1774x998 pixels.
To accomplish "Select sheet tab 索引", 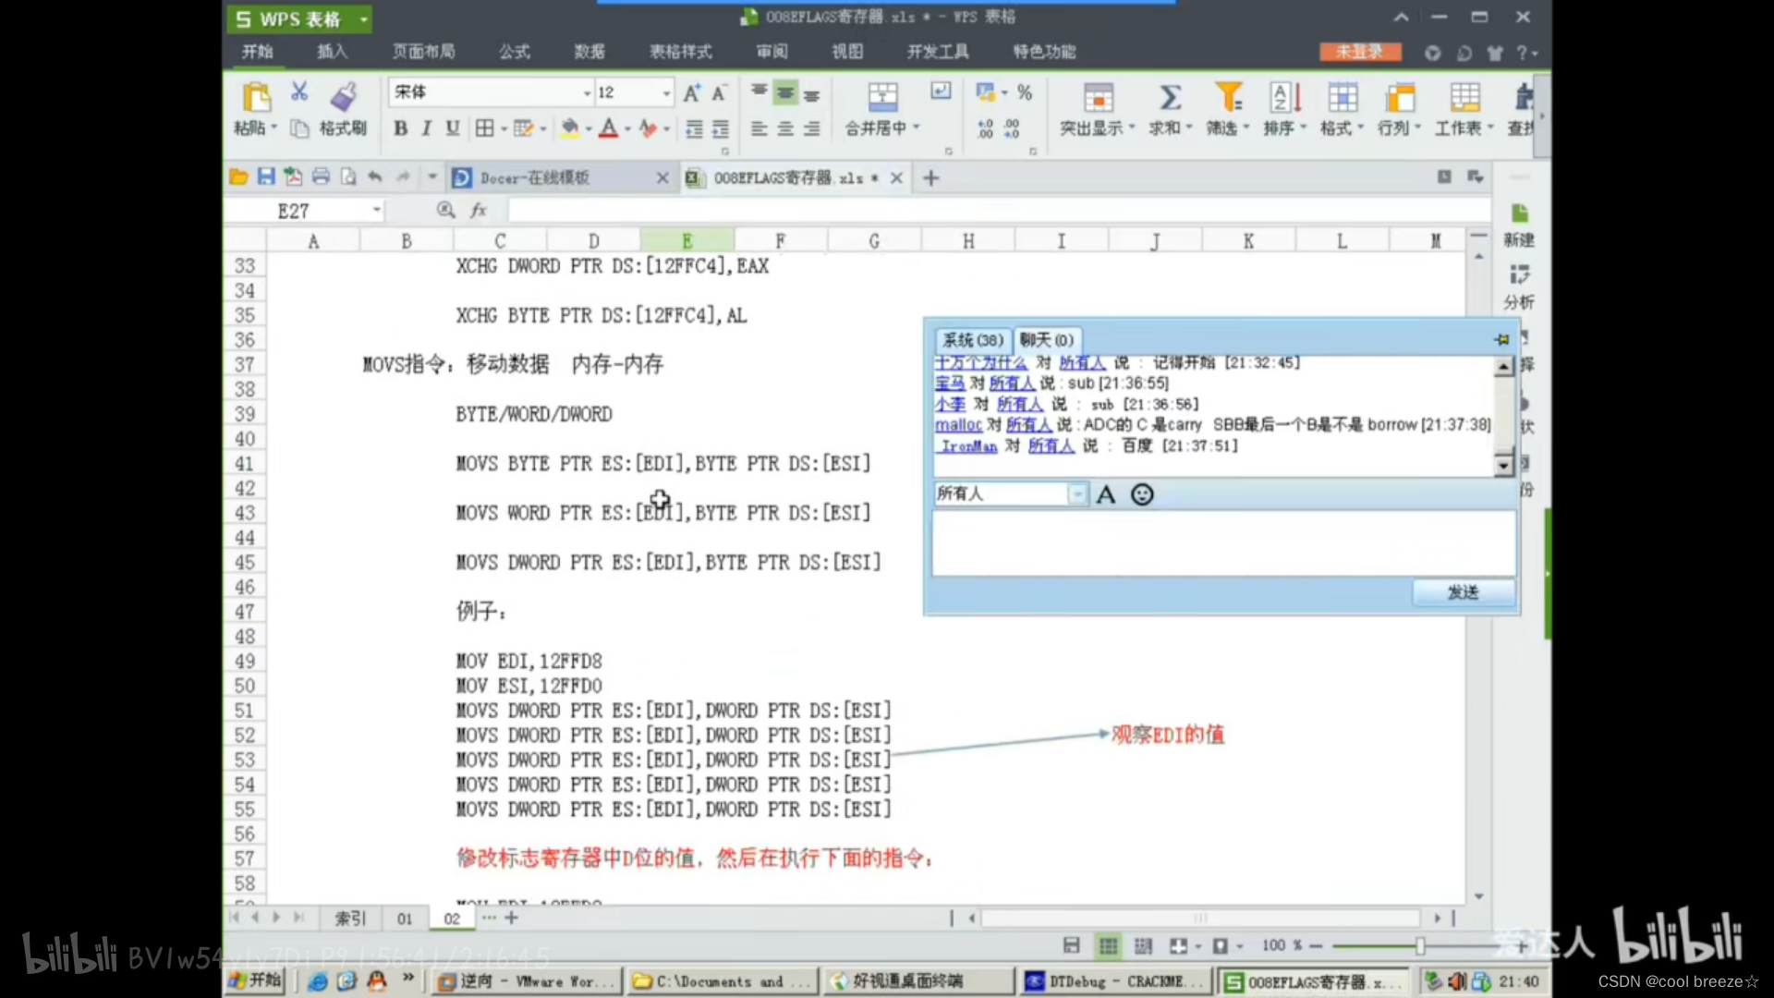I will coord(350,919).
